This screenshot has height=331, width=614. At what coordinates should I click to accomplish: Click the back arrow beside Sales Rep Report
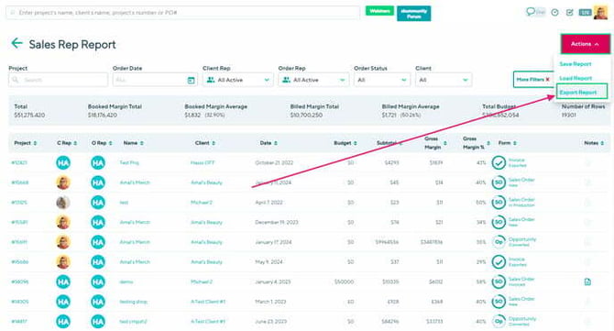(16, 43)
